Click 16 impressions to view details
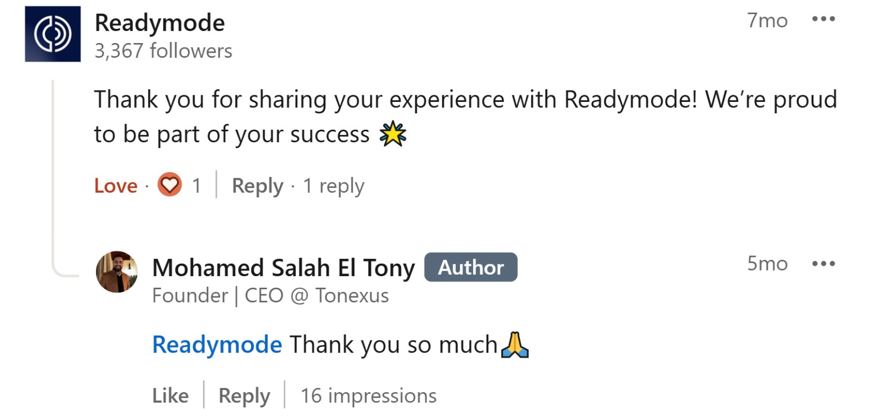The width and height of the screenshot is (871, 420). click(x=368, y=396)
